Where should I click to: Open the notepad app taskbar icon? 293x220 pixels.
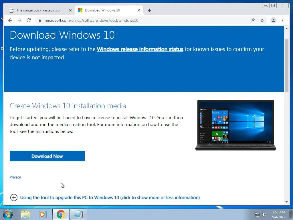point(78,215)
